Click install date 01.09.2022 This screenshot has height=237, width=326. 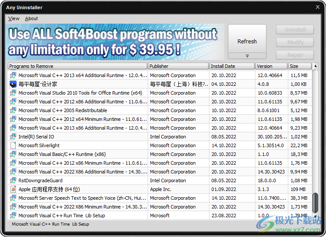coord(224,189)
